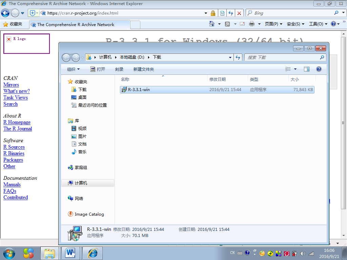This screenshot has width=347, height=260.
Task: Select 桌面 in the favorites sidebar
Action: coord(79,97)
